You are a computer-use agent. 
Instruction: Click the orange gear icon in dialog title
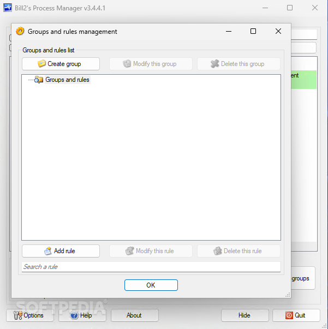(x=20, y=31)
